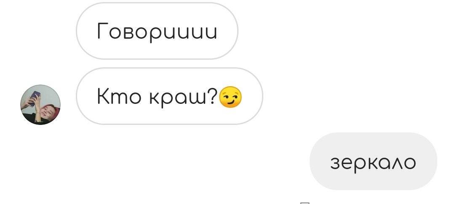Viewport: 455px width, 204px height.
Task: Select the "Кто краш?" message bubble
Action: click(x=169, y=96)
